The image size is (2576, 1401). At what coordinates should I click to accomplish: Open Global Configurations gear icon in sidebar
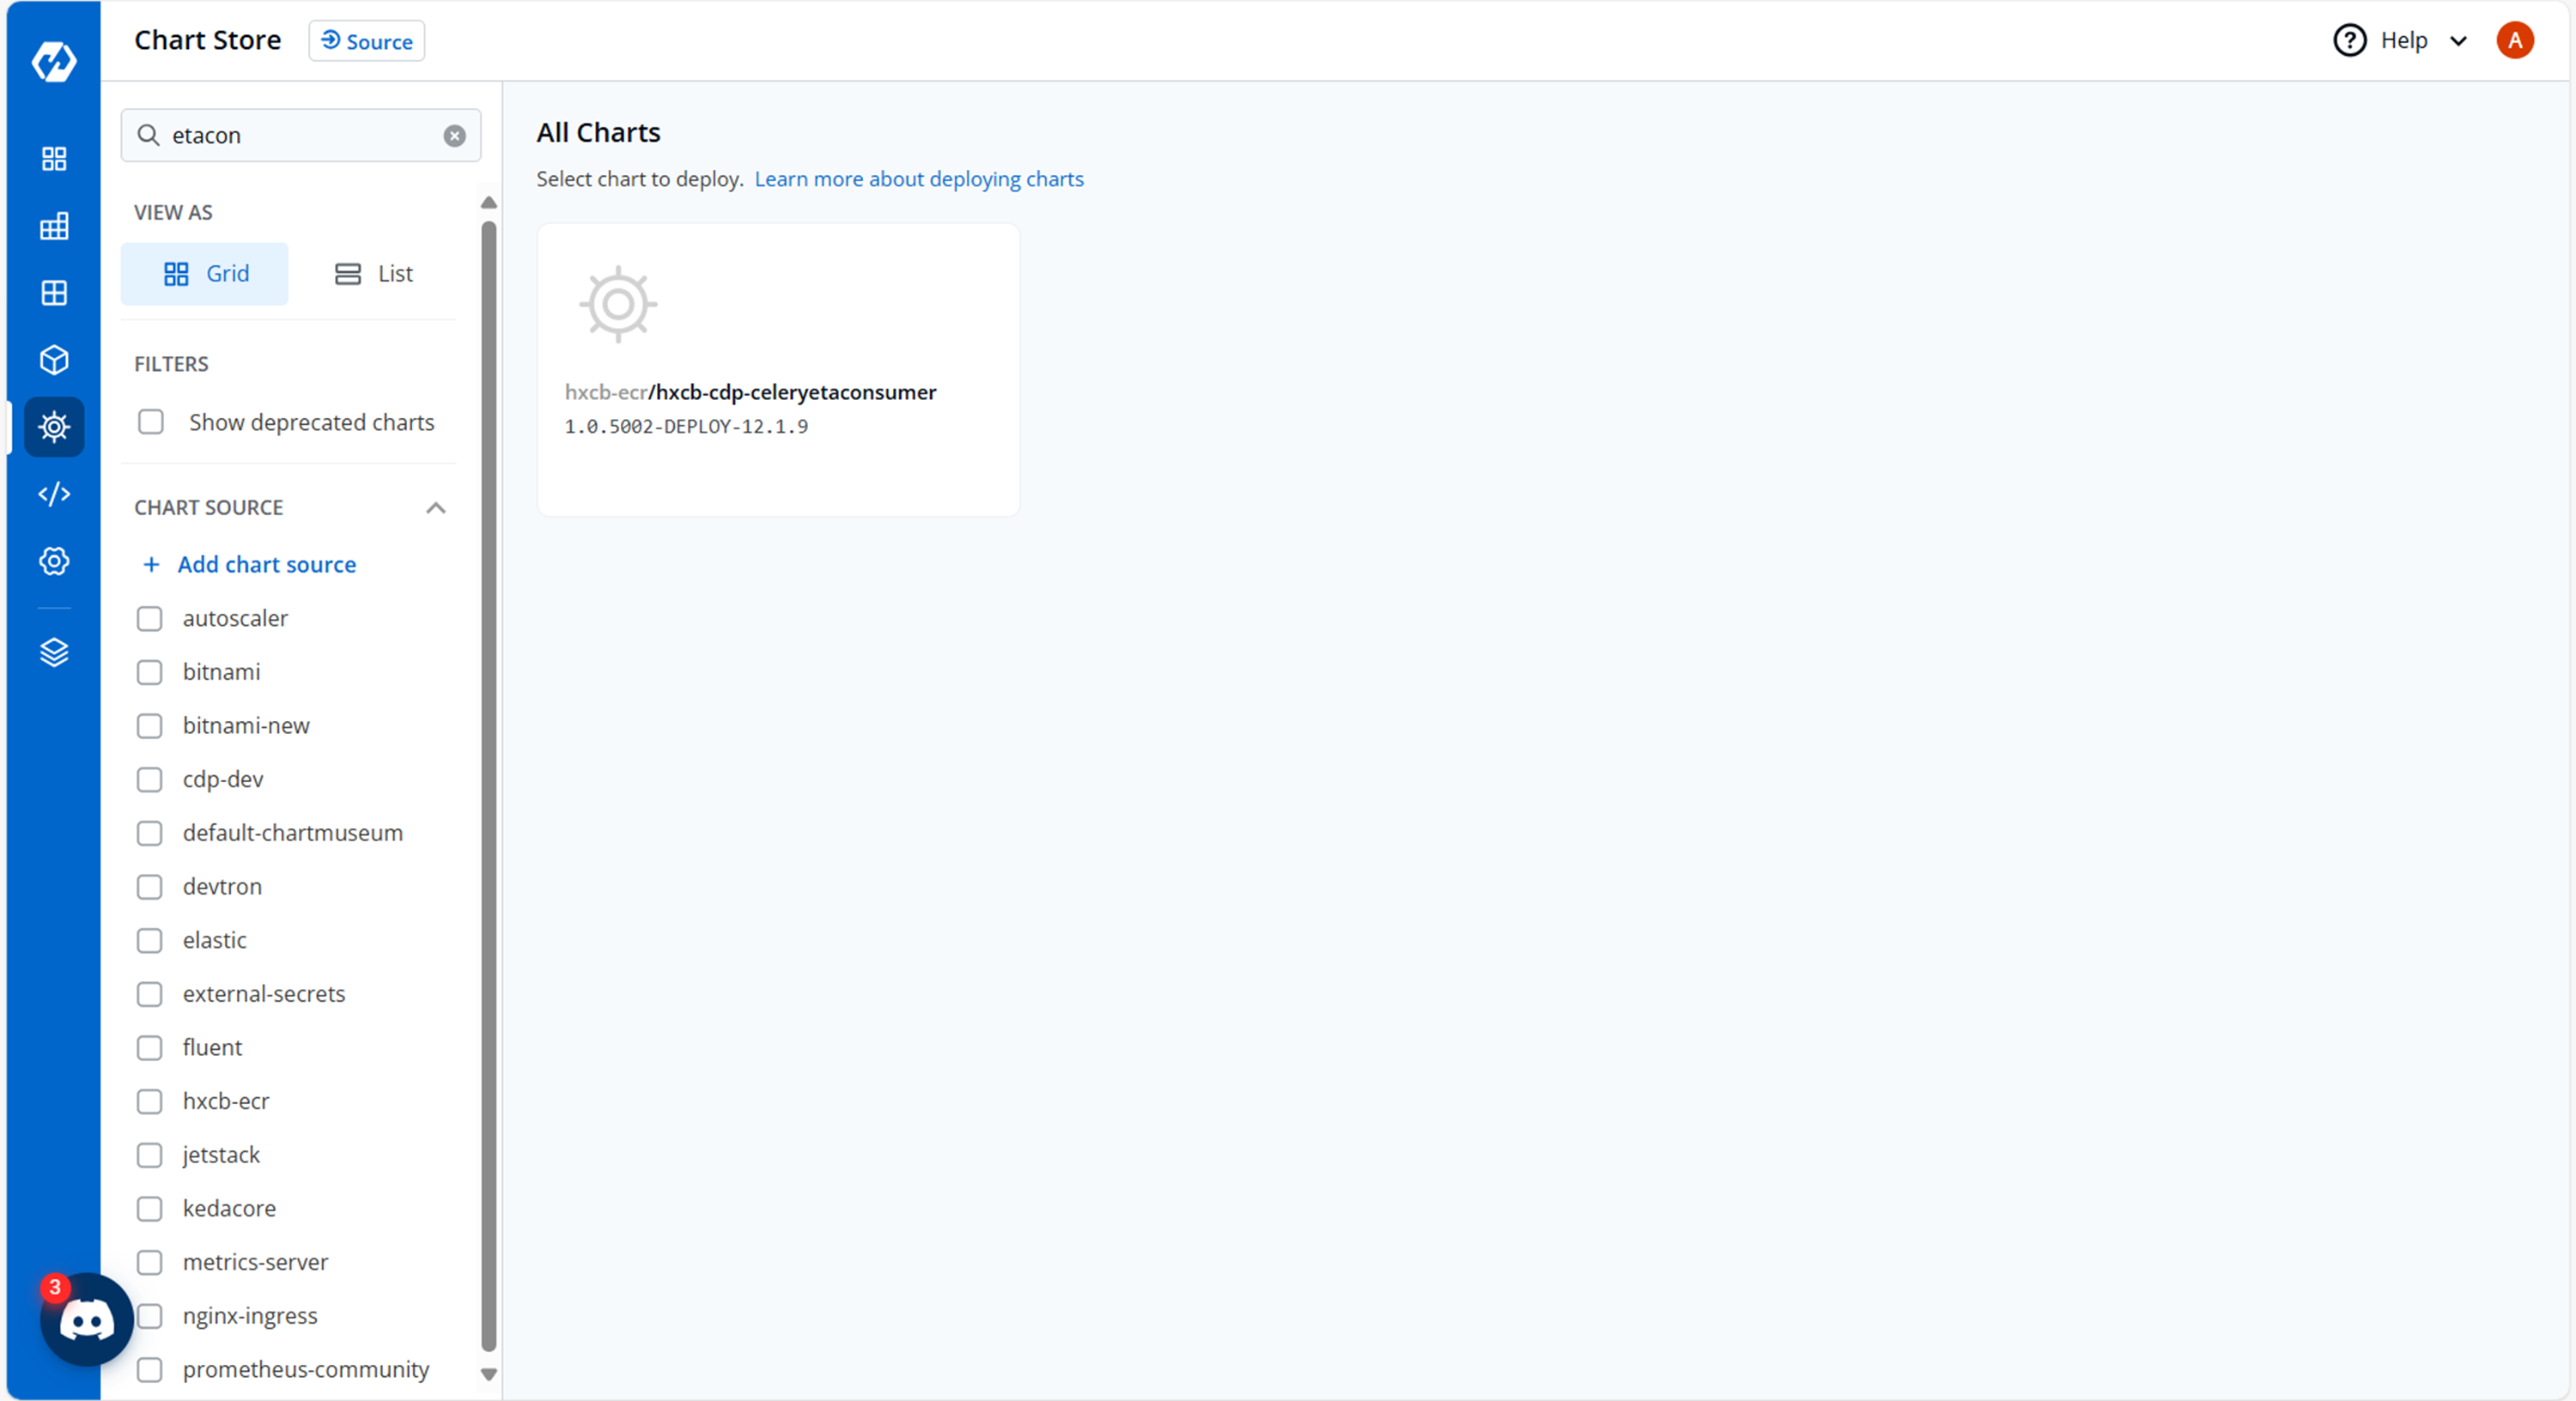click(x=54, y=561)
